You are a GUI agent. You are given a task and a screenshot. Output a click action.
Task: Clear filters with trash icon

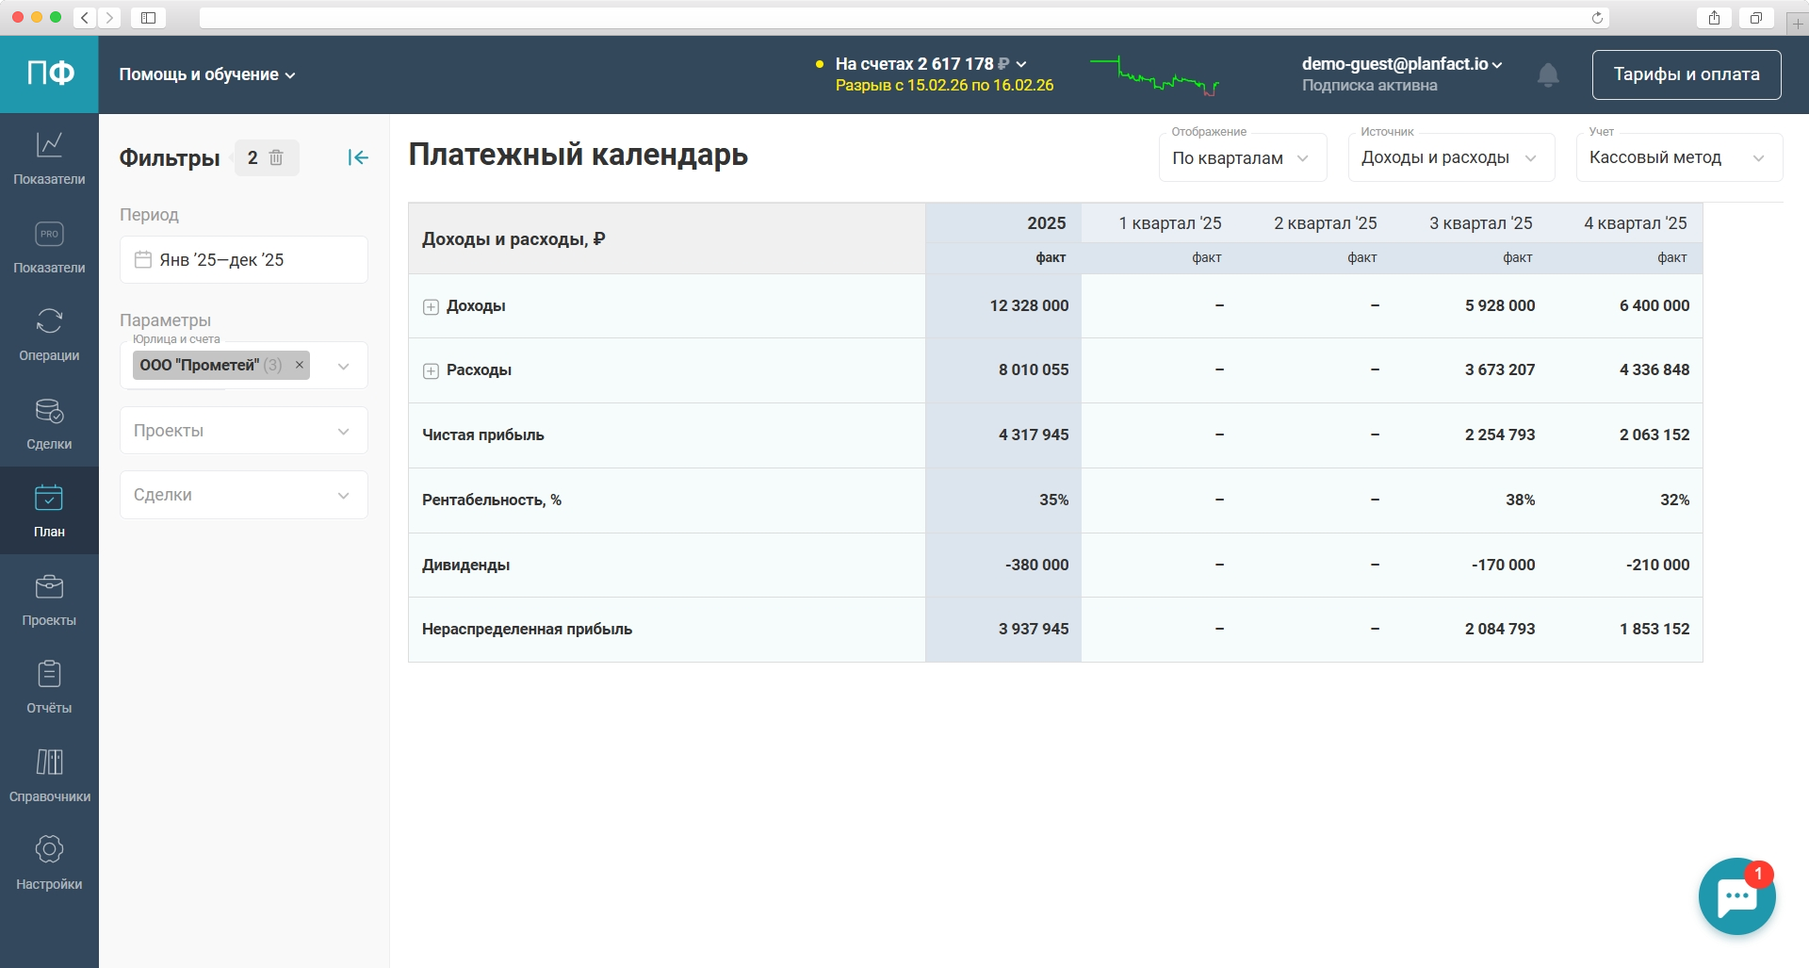coord(276,157)
